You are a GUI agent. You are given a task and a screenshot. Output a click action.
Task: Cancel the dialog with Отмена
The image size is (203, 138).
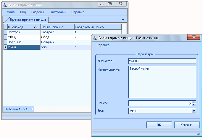pos(187,125)
